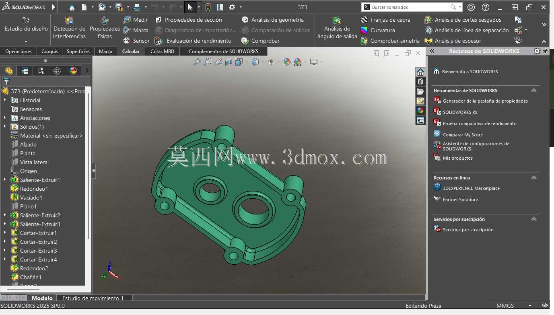Open Appearances tab in task pane
This screenshot has height=315, width=554.
coord(420,111)
